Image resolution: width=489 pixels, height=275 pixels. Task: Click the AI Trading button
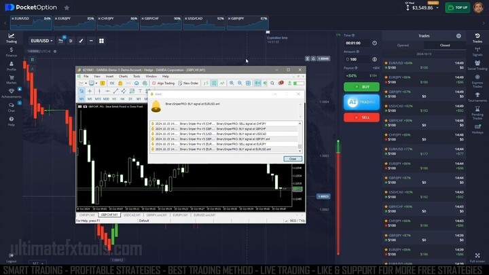pos(361,102)
